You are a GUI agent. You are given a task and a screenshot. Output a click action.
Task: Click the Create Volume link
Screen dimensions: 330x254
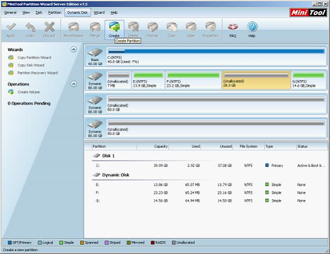click(28, 92)
